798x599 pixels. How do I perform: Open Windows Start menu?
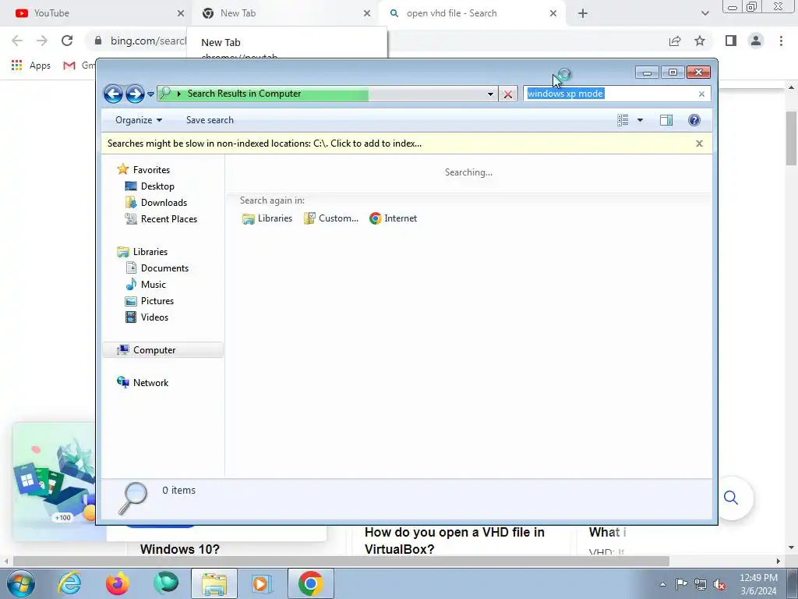[x=20, y=583]
